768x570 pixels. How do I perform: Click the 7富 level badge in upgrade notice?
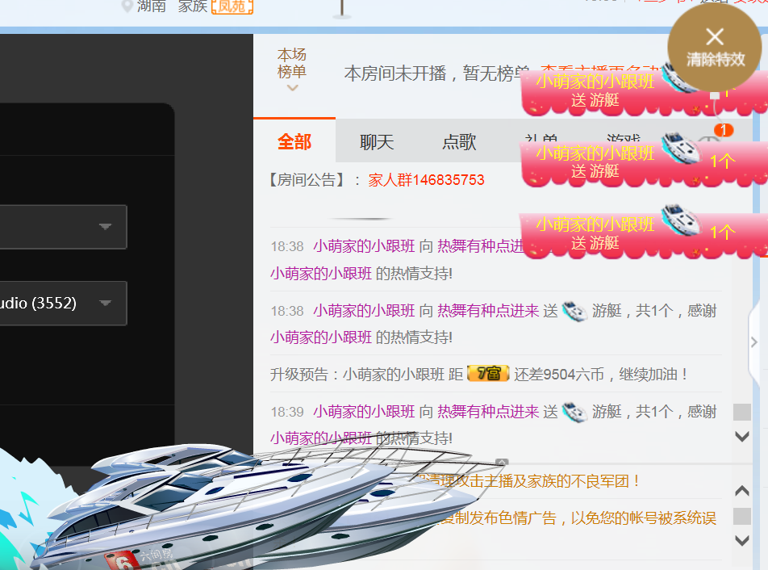coord(488,374)
